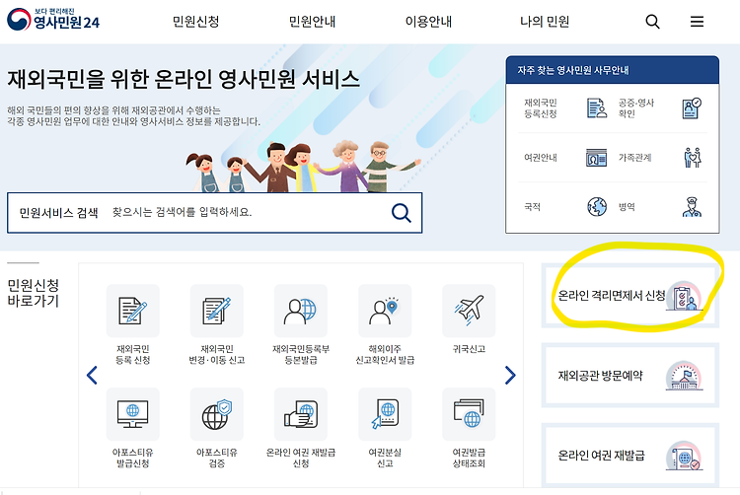Screen dimensions: 740x495
Task: Open 여권분실 신고 icon
Action: (385, 414)
